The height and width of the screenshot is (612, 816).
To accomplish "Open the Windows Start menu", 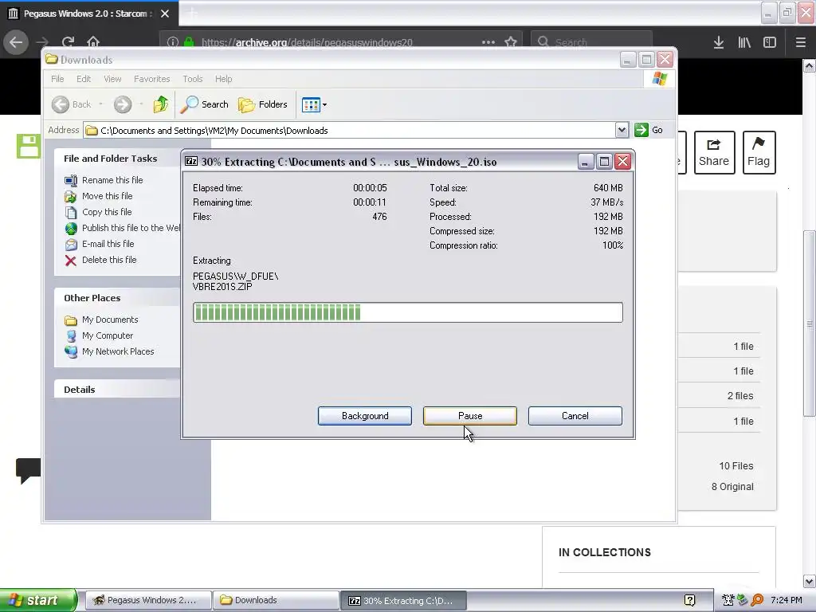I will (x=38, y=600).
